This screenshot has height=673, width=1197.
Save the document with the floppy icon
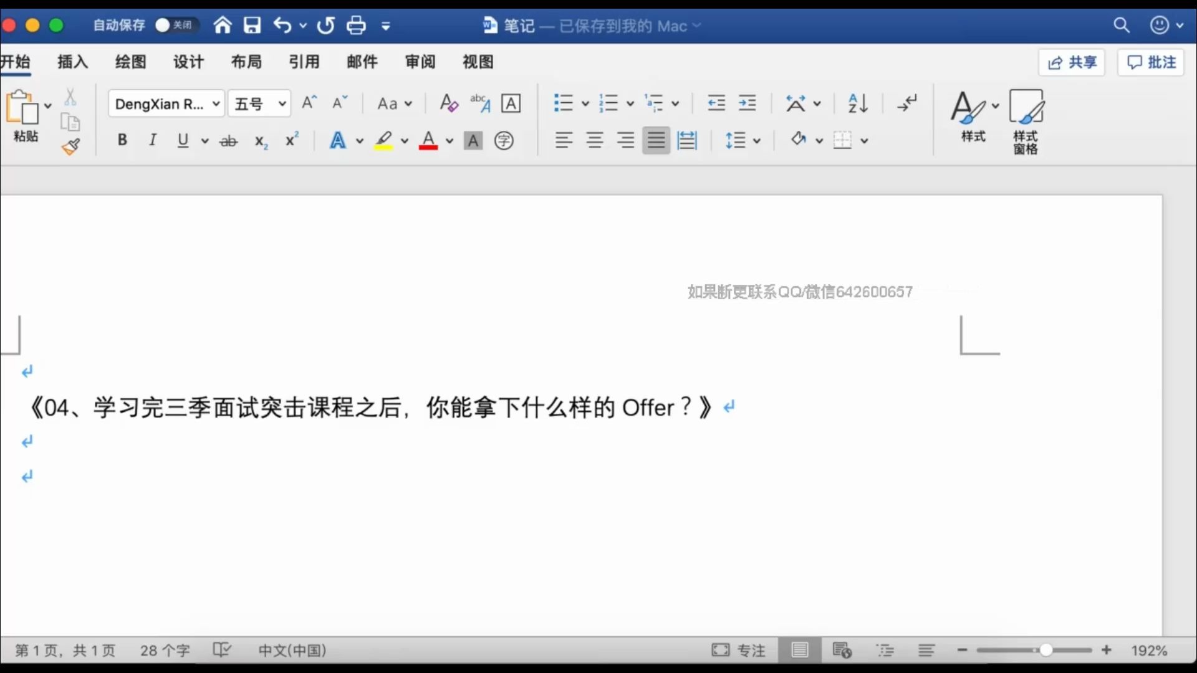pyautogui.click(x=252, y=25)
